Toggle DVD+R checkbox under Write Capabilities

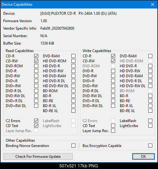tap(113, 81)
